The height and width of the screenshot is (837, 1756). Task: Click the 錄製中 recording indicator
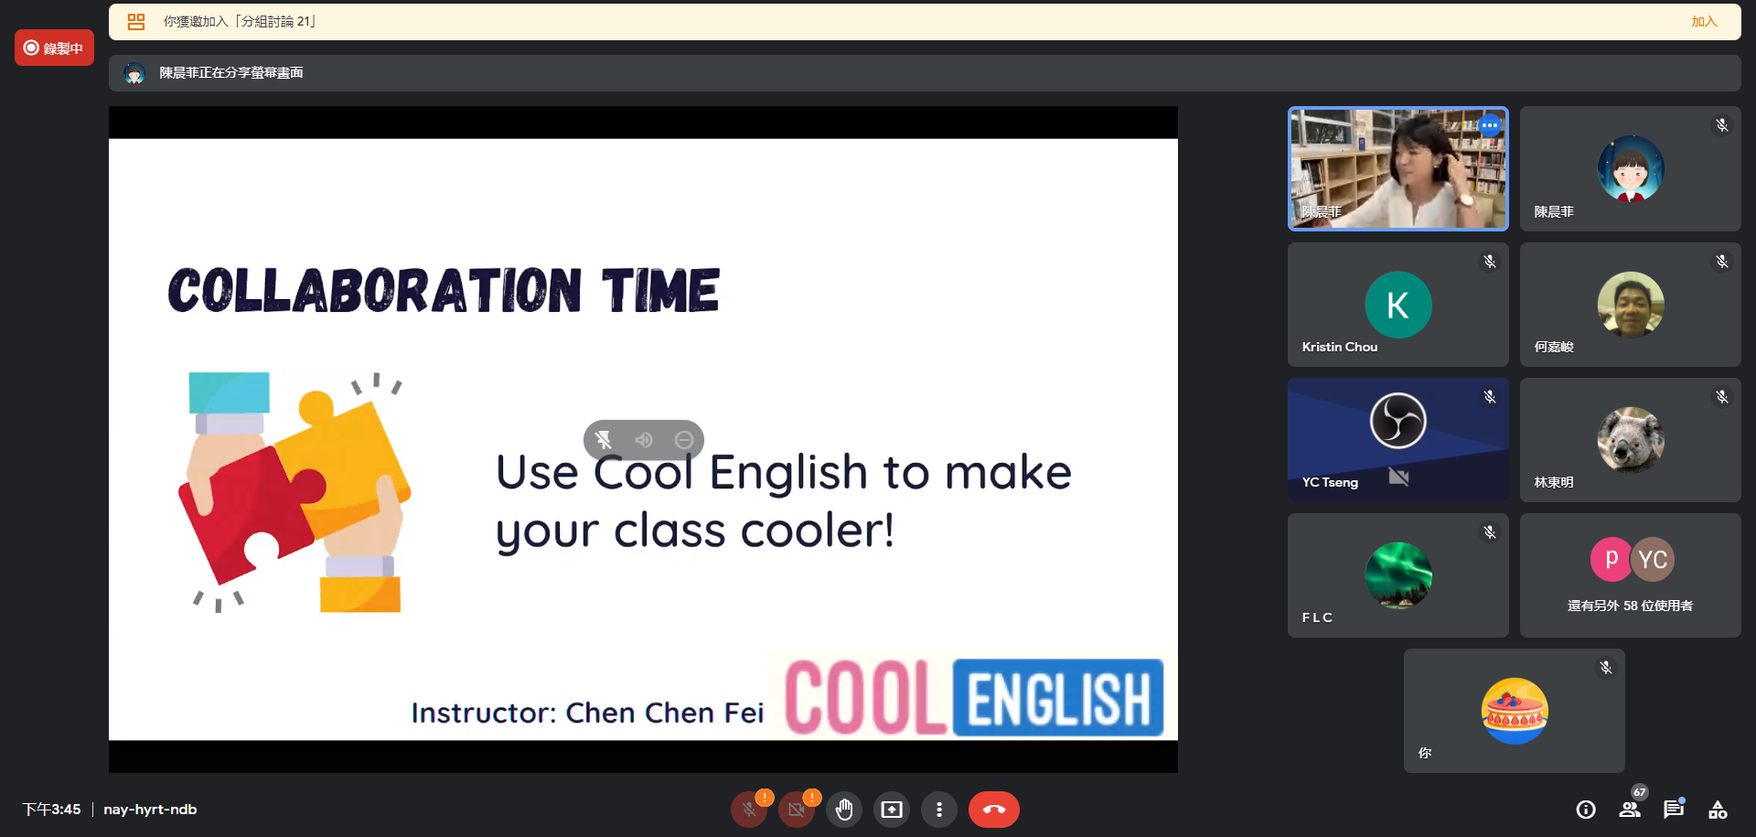click(x=54, y=48)
